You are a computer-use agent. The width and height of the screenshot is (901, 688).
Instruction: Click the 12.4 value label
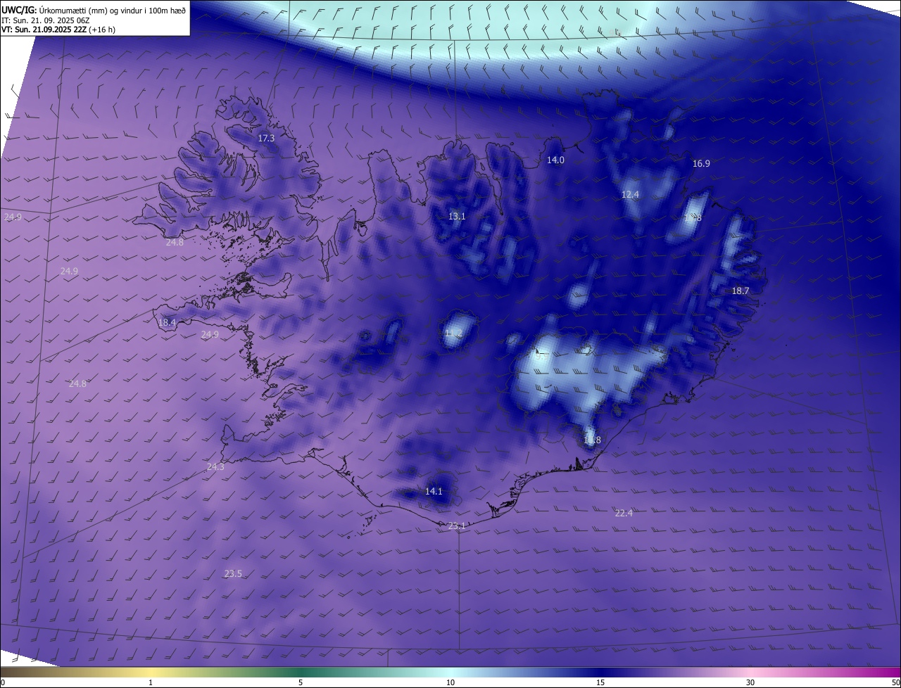click(630, 195)
